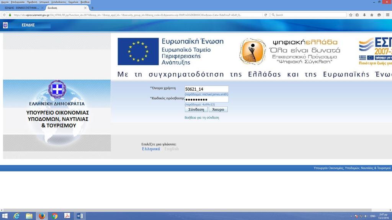This screenshot has width=392, height=220.
Task: Open the Ιστορικό menu
Action: click(44, 2)
